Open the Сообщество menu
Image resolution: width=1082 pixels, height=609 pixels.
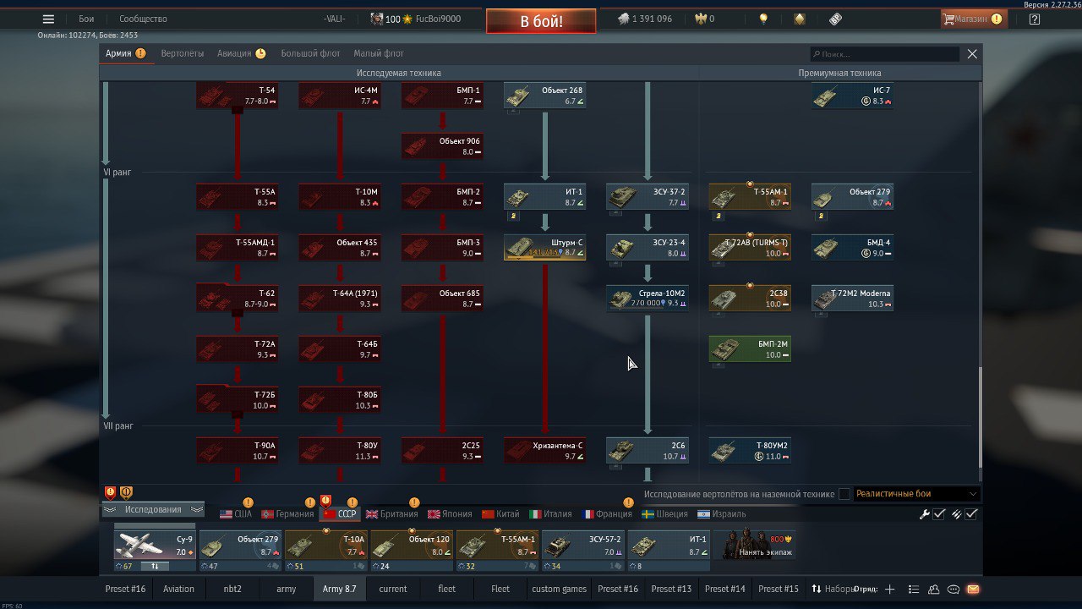click(x=143, y=19)
